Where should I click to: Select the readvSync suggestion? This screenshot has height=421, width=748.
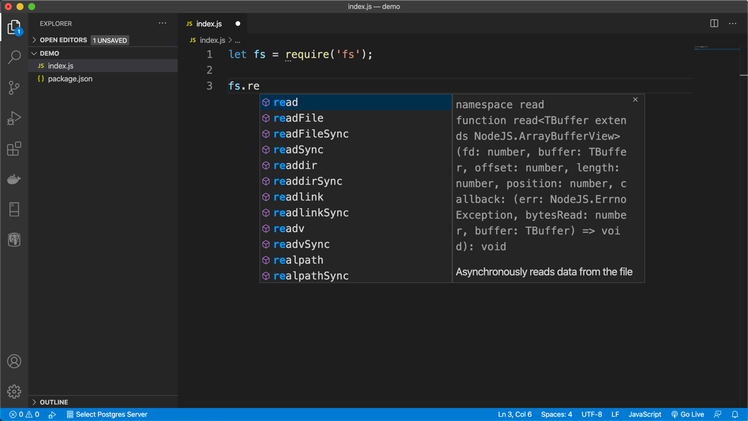356,244
